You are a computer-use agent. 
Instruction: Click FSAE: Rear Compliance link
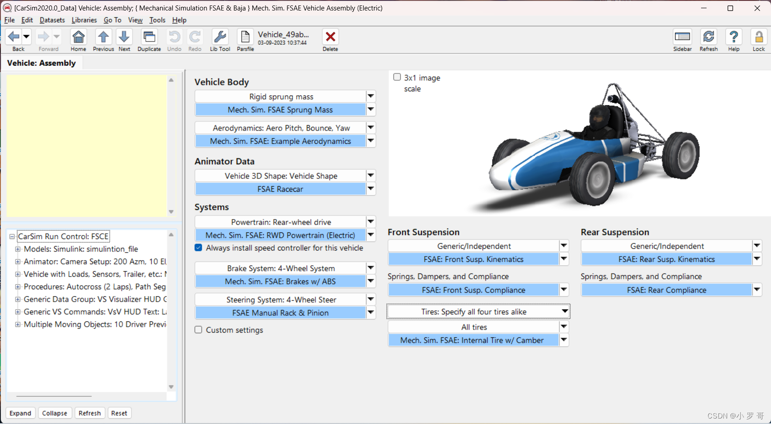[x=666, y=290]
